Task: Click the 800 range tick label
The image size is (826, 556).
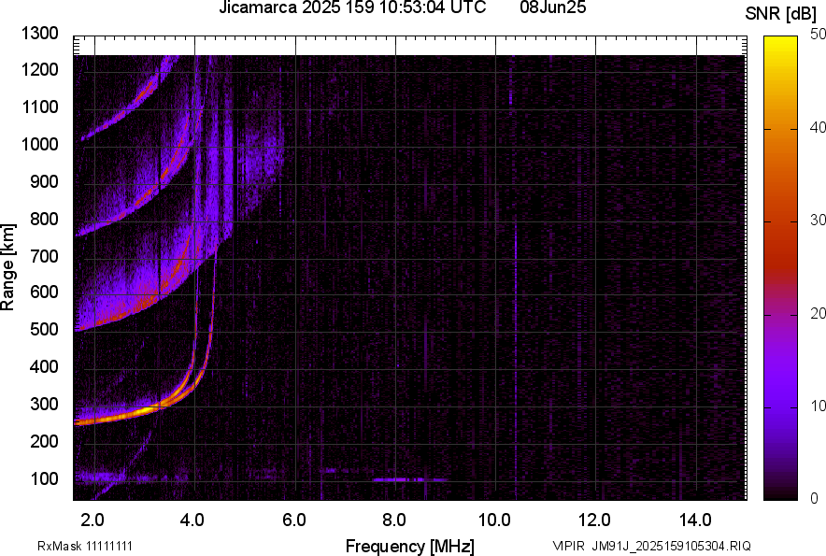Action: pos(44,219)
